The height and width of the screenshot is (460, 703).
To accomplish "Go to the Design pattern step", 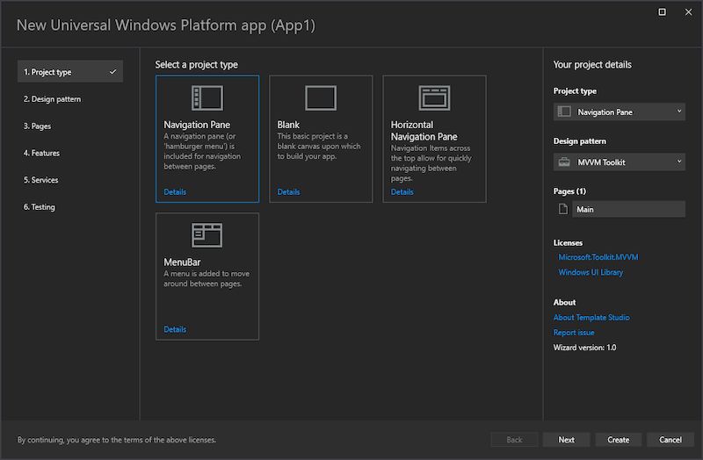I will pyautogui.click(x=52, y=99).
